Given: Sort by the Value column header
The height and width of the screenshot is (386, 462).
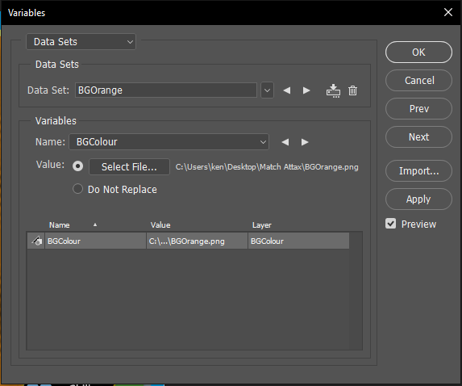Looking at the screenshot, I should click(160, 225).
